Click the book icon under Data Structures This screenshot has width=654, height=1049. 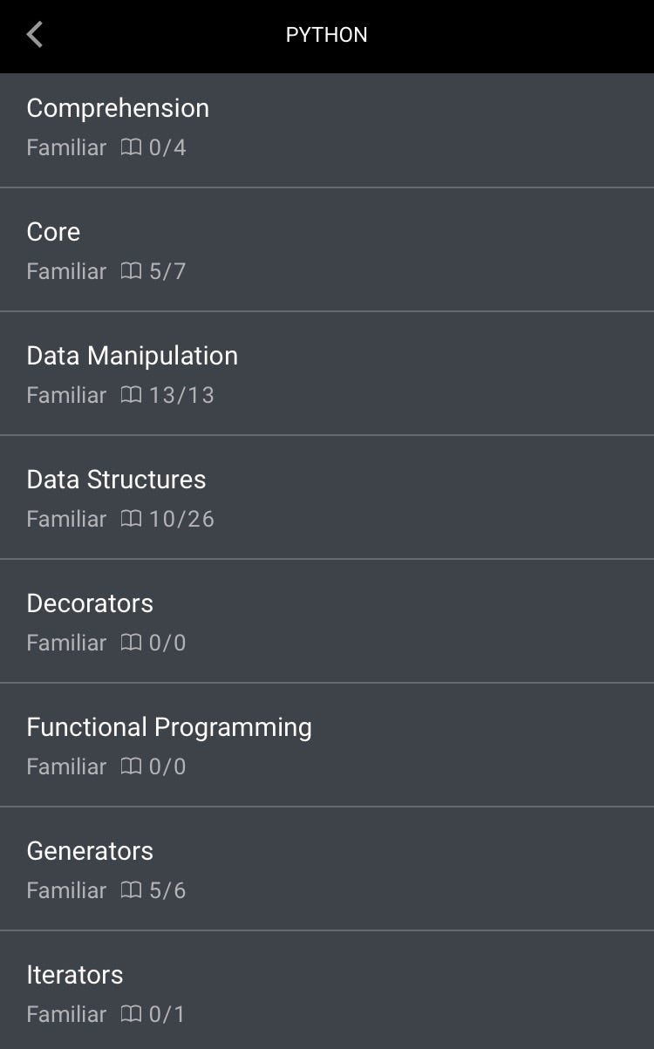(131, 520)
